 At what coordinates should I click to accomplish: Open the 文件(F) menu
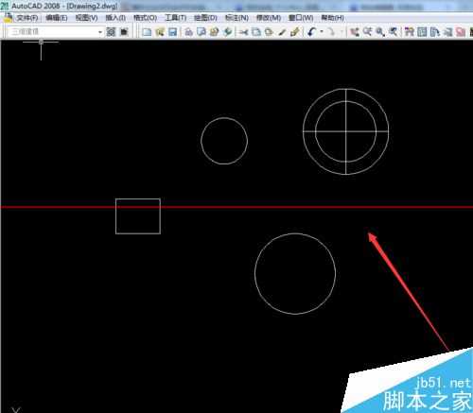27,18
